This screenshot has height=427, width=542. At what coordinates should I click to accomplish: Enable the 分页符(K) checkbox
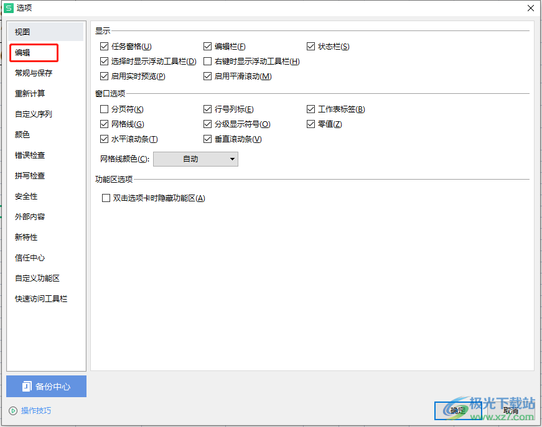click(104, 109)
